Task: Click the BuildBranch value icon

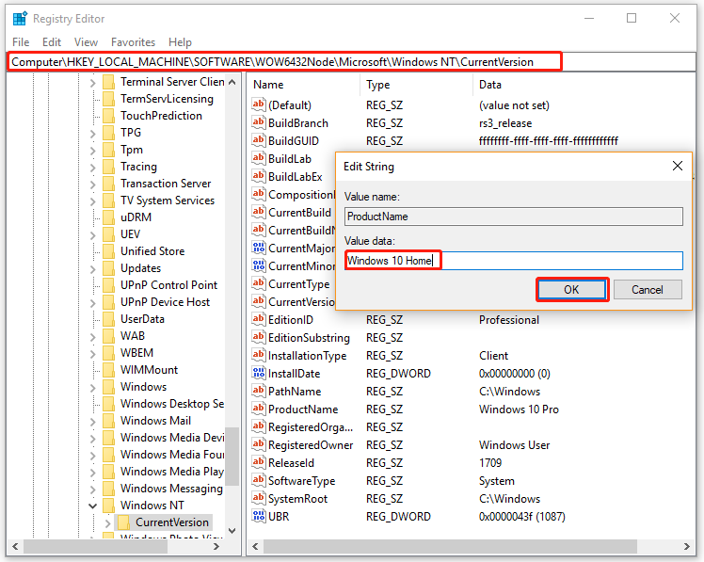Action: (258, 122)
